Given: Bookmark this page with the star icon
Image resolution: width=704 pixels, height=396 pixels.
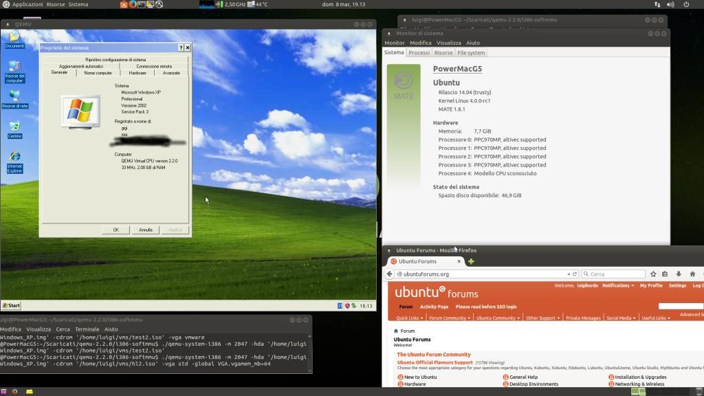Looking at the screenshot, I should click(653, 274).
